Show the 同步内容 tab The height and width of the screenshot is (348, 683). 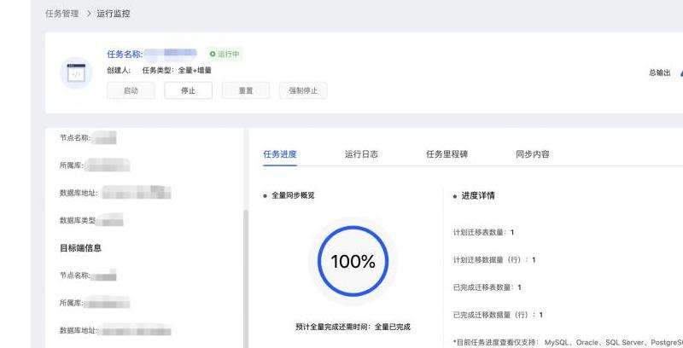[532, 154]
